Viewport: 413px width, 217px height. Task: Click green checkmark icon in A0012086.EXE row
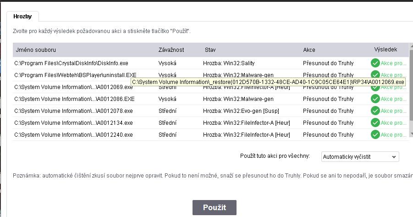375,99
